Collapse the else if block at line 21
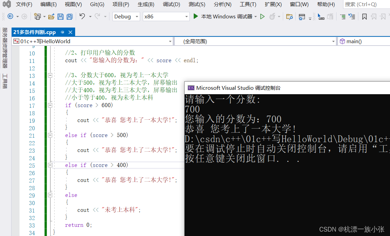Viewport: 390px width, 236px height. coord(50,135)
